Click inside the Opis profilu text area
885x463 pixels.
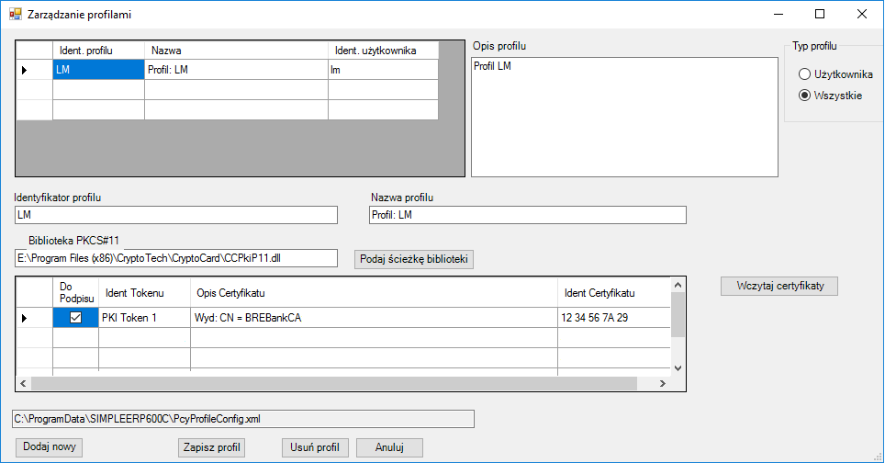coord(625,117)
